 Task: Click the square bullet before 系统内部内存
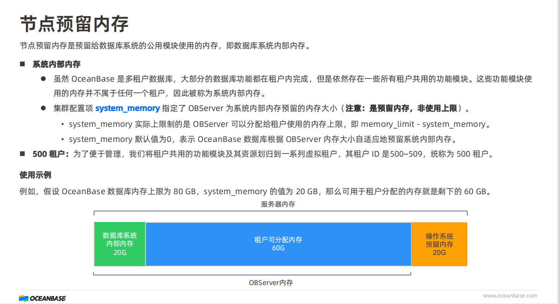click(x=22, y=64)
